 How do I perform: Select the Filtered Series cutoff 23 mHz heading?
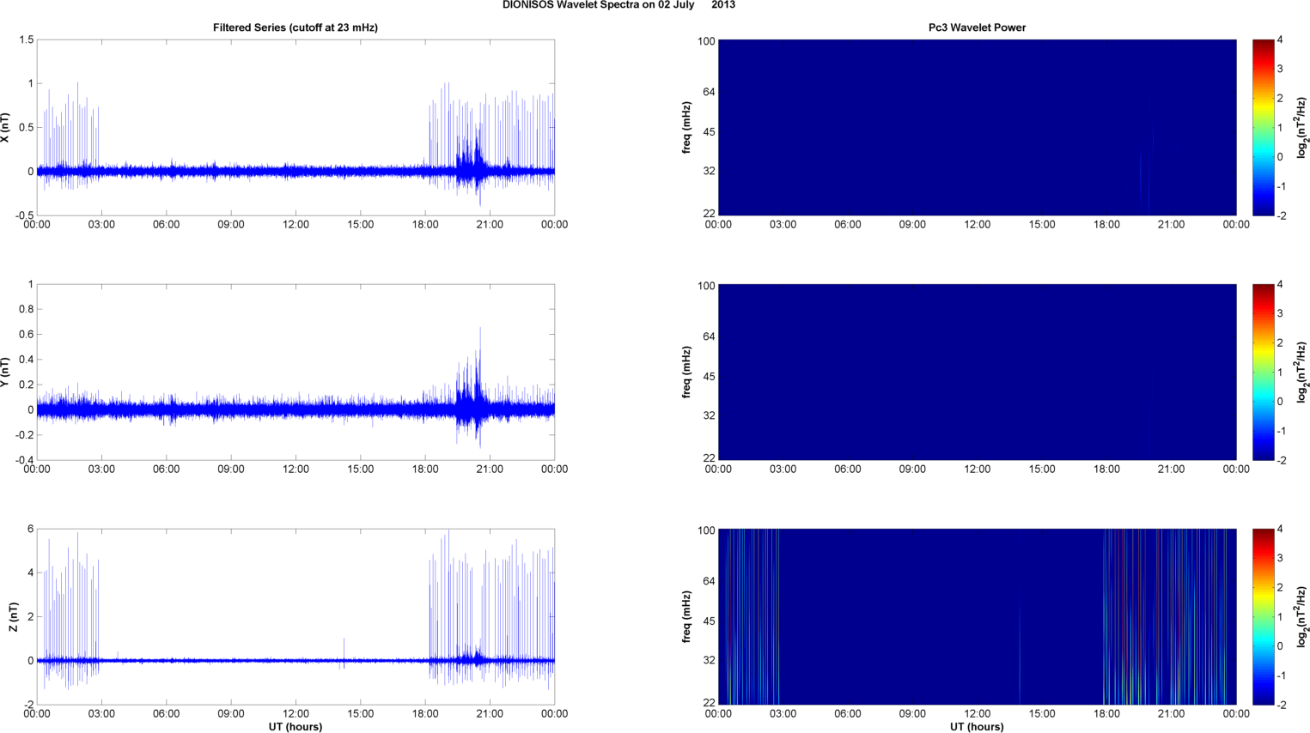(296, 27)
